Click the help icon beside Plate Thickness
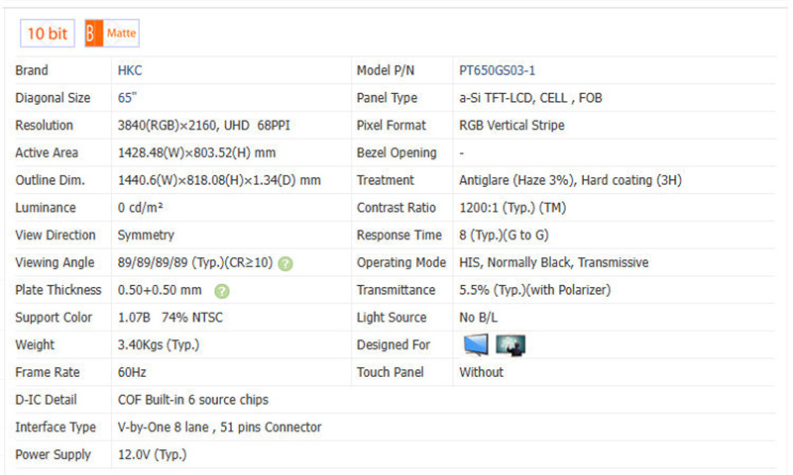793x475 pixels. [222, 291]
